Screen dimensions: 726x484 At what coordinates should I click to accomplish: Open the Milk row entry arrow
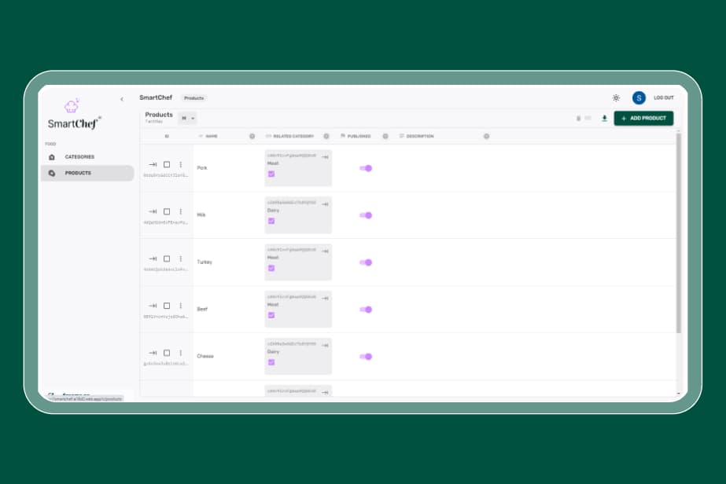pyautogui.click(x=153, y=211)
